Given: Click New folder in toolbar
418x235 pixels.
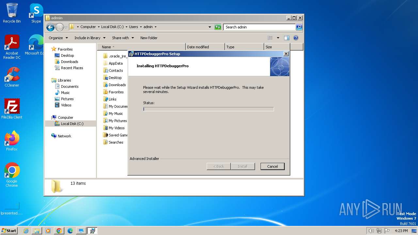Looking at the screenshot, I should point(149,38).
